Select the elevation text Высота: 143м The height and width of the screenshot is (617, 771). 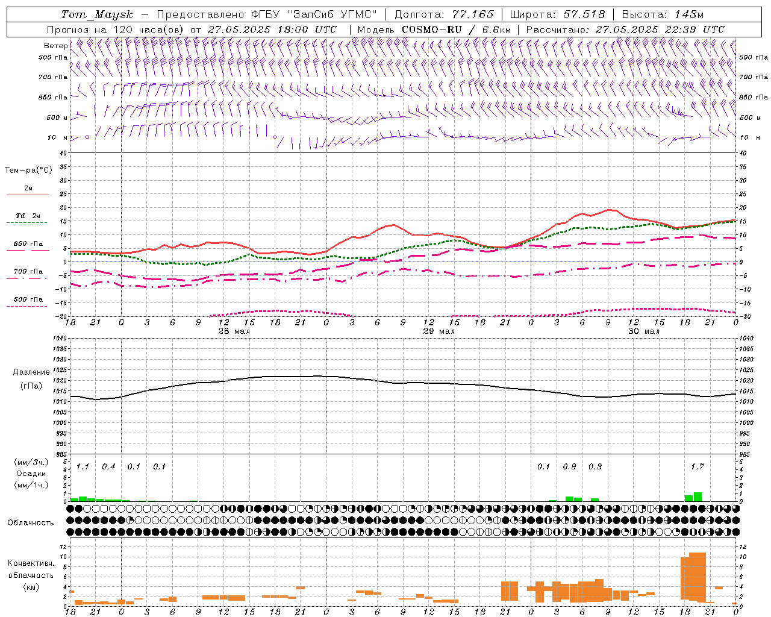pyautogui.click(x=663, y=14)
